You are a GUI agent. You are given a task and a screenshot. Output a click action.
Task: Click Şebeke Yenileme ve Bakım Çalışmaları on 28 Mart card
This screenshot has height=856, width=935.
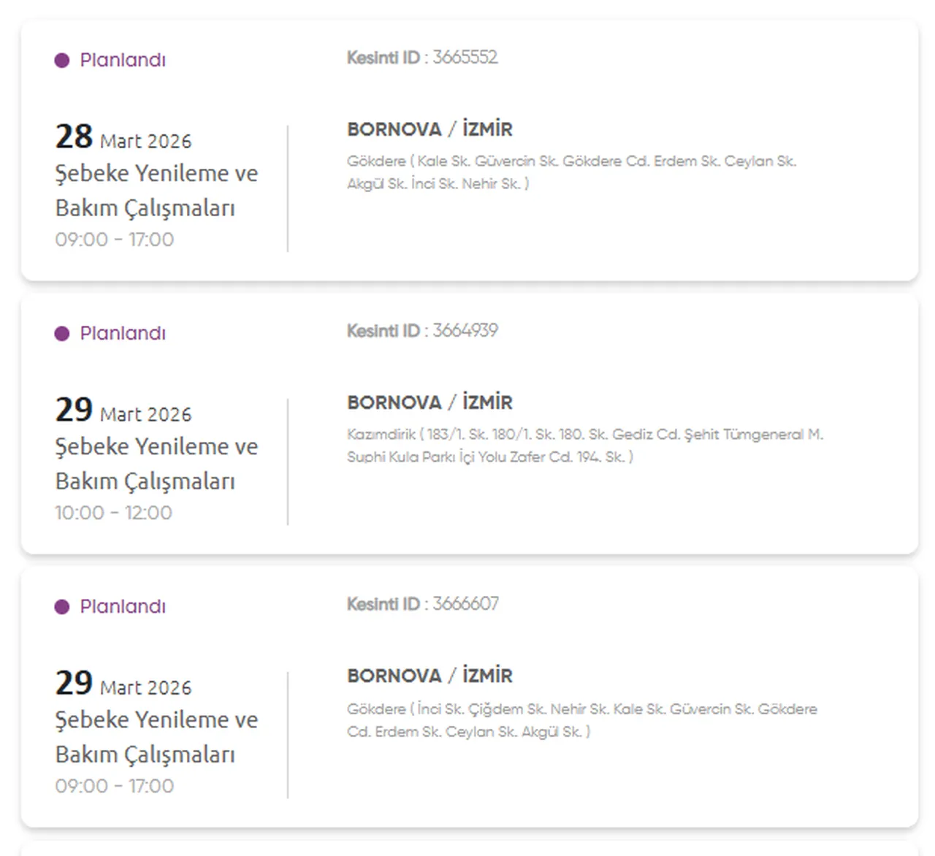click(156, 191)
